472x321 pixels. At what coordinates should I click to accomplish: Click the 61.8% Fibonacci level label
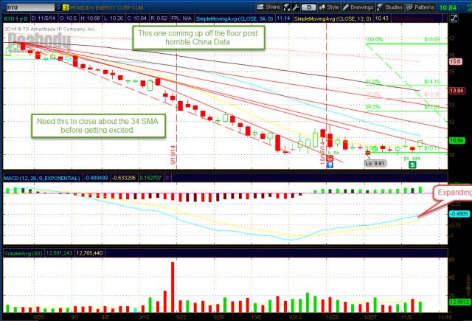coord(372,82)
